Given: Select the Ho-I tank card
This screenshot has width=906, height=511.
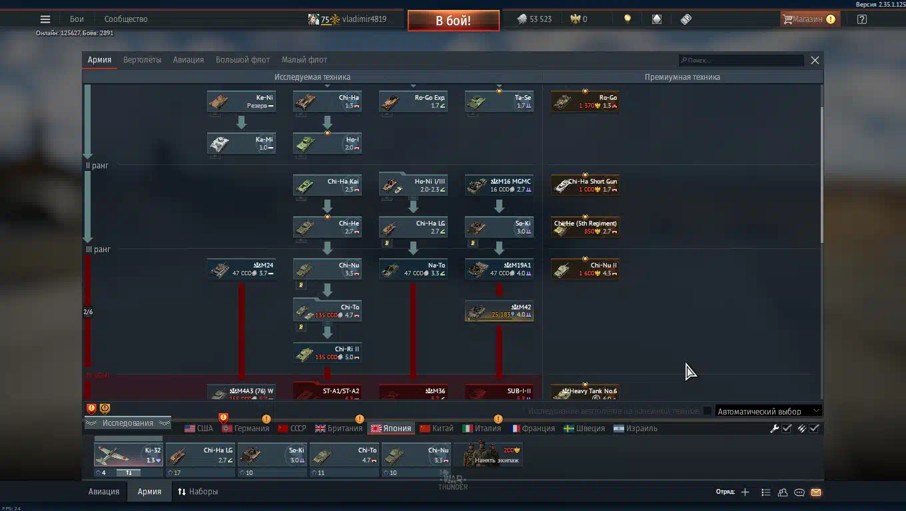Looking at the screenshot, I should (x=327, y=144).
